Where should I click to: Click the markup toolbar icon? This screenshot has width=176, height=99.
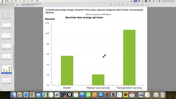pos(138,5)
